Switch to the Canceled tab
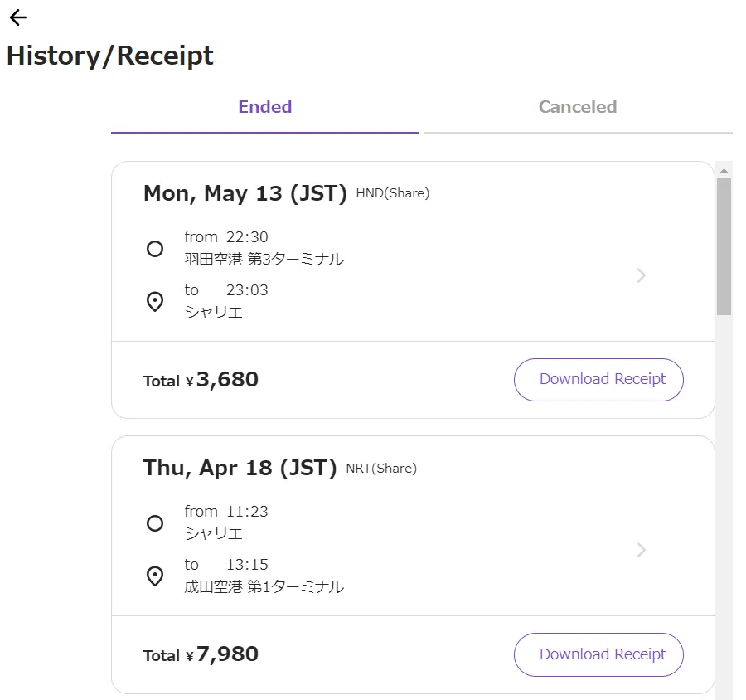746x700 pixels. click(x=578, y=107)
